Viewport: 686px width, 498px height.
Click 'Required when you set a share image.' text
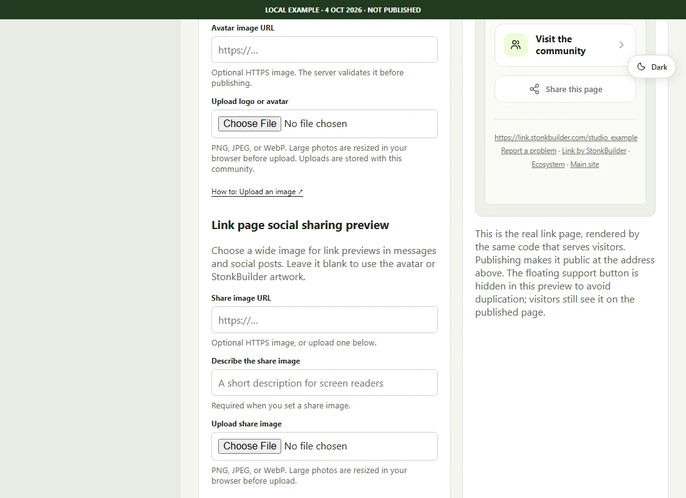coord(281,405)
